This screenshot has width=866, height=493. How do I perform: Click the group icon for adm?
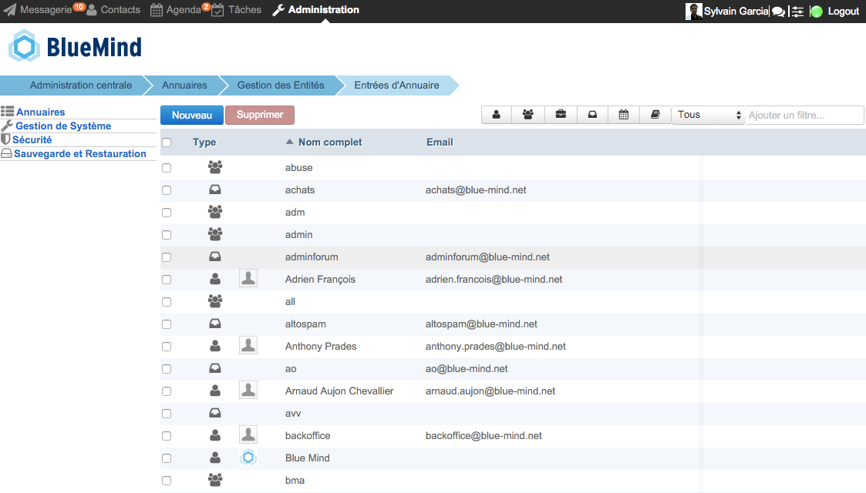(215, 211)
